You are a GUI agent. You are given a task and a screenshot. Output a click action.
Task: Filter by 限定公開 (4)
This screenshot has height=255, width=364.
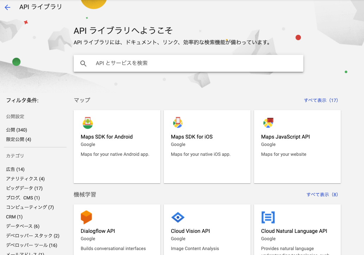pyautogui.click(x=19, y=139)
